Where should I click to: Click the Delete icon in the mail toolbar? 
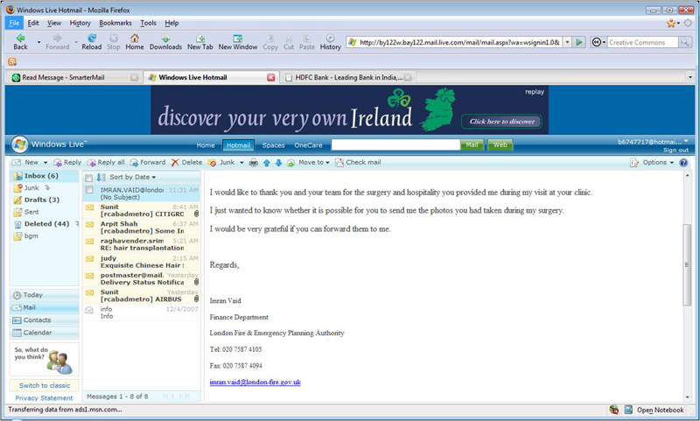186,163
